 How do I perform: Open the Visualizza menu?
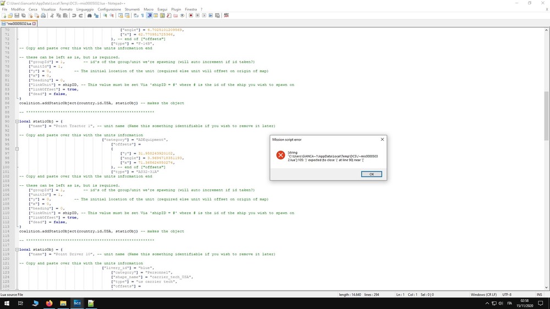coord(48,9)
